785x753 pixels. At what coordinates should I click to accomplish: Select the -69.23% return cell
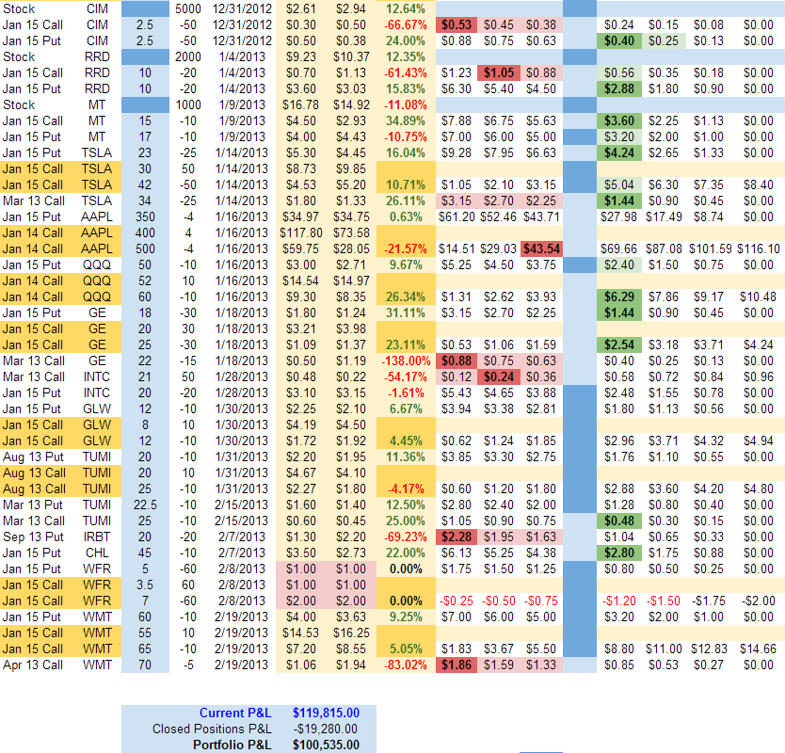click(406, 537)
